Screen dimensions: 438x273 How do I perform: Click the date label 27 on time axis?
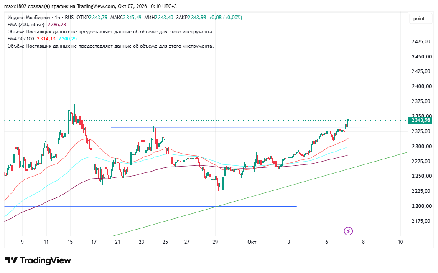[187, 242]
